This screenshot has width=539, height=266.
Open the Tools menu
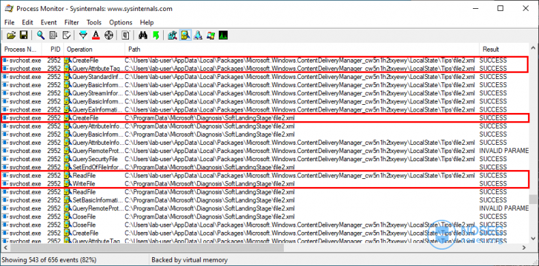(x=94, y=22)
